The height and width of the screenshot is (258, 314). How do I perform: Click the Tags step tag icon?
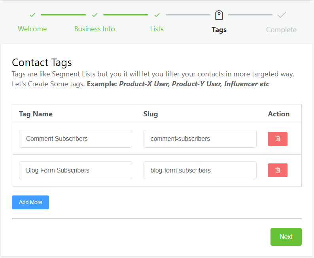coord(219,15)
